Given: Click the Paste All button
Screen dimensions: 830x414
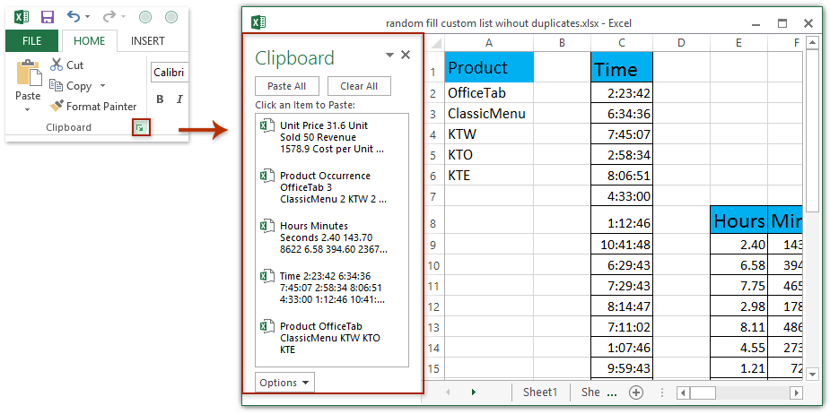Looking at the screenshot, I should coord(286,86).
